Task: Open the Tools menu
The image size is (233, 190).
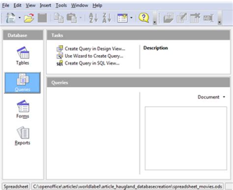Action: click(61, 5)
